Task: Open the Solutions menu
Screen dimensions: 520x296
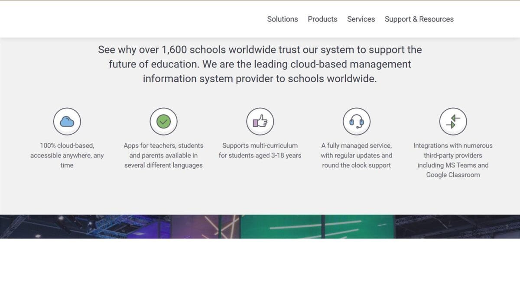Action: pyautogui.click(x=282, y=19)
